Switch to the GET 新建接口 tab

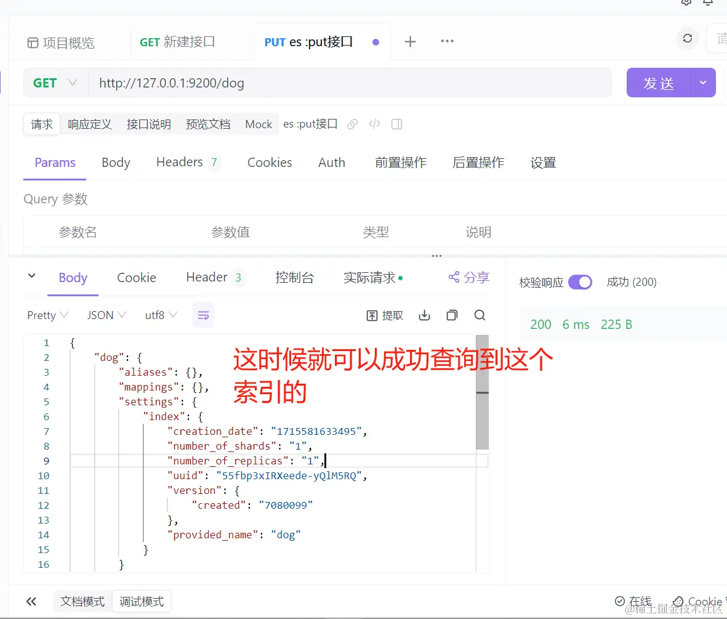tap(177, 42)
